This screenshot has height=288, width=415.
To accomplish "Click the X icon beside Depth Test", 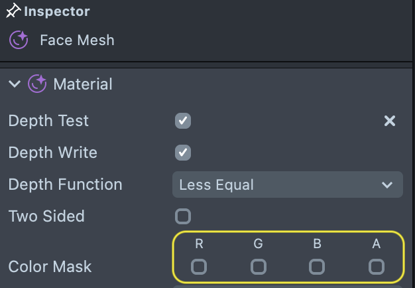I will [390, 121].
